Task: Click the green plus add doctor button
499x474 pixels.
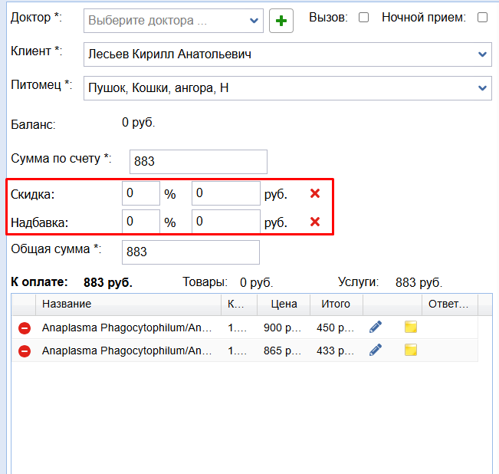Action: coord(282,21)
